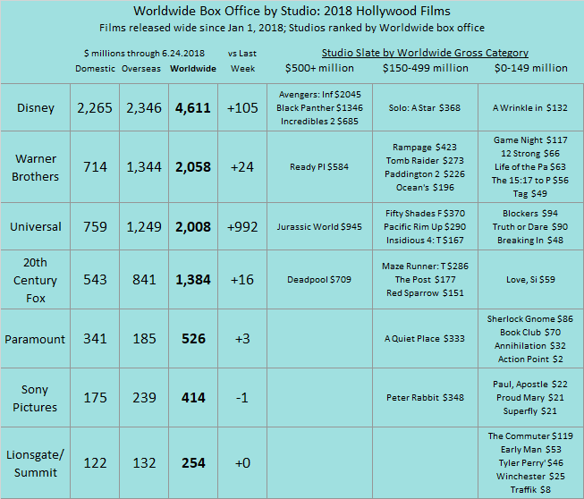Select Peter Rabbit $348 entry
Image resolution: width=584 pixels, height=499 pixels.
tap(425, 397)
